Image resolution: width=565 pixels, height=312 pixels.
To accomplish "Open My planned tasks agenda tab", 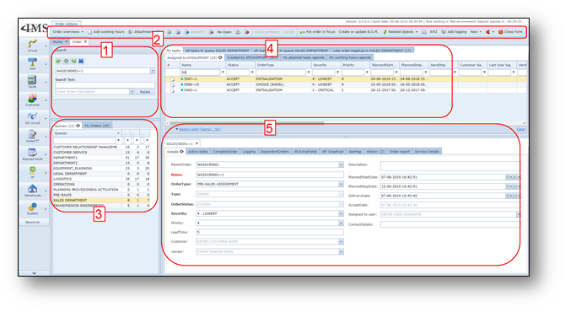I will click(303, 57).
